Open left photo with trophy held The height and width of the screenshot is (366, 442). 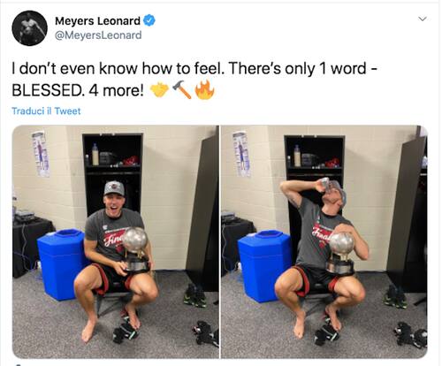116,241
